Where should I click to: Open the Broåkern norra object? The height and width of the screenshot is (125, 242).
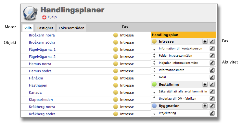coord(42,35)
